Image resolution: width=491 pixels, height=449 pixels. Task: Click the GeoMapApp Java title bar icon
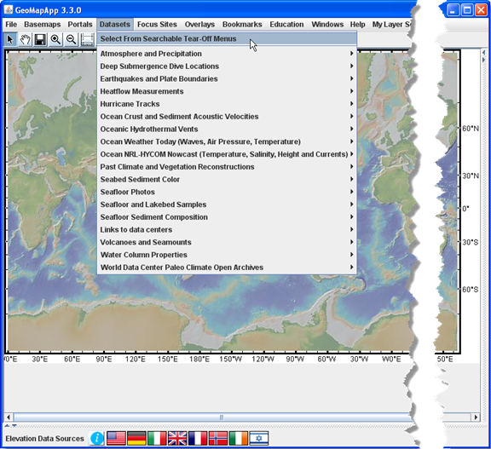[9, 9]
